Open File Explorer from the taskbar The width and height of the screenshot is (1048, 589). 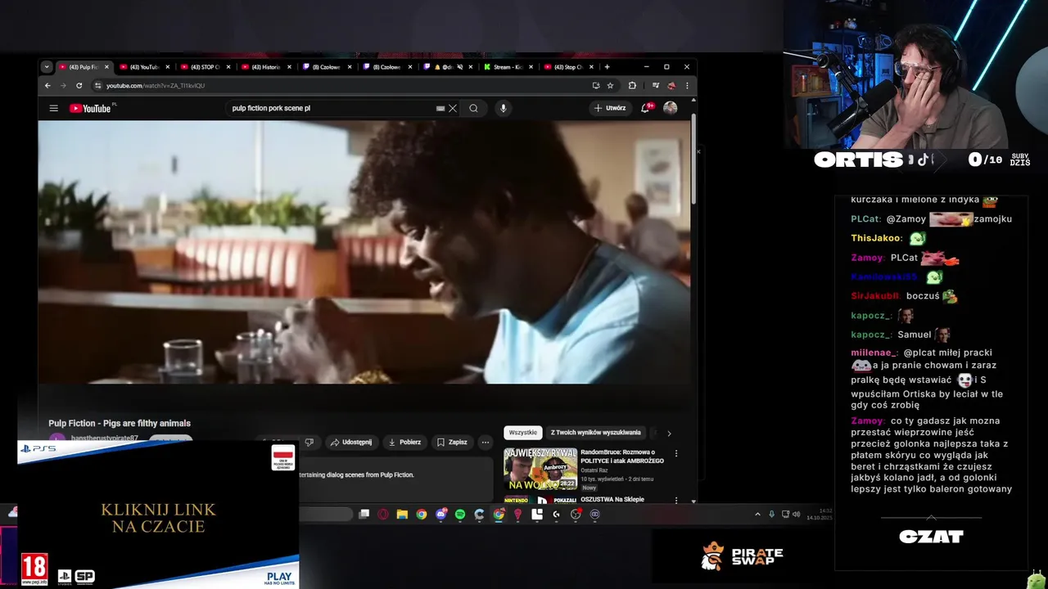[x=402, y=515]
